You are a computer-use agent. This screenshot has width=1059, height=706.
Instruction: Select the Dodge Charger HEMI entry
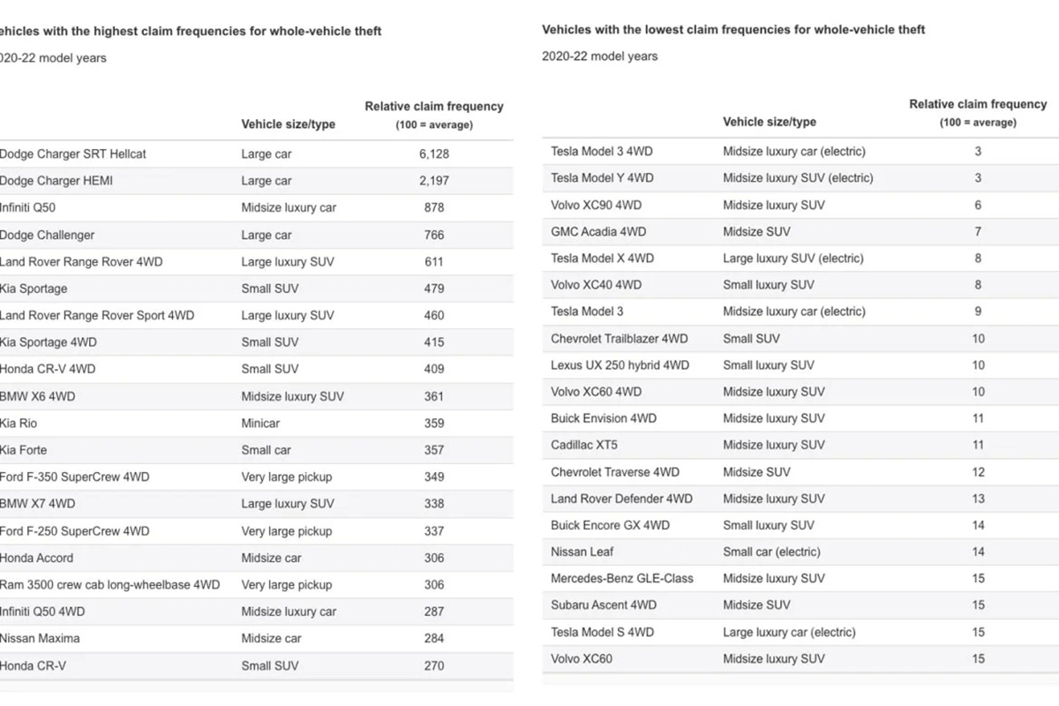point(56,181)
